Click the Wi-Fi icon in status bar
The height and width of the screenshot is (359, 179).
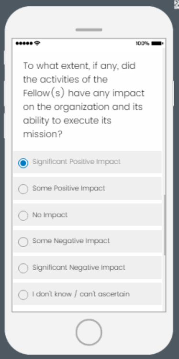pyautogui.click(x=37, y=43)
